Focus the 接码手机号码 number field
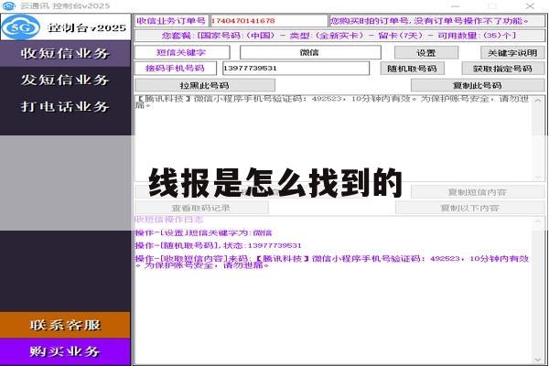Viewport: 549px width, 366px height. pyautogui.click(x=296, y=69)
